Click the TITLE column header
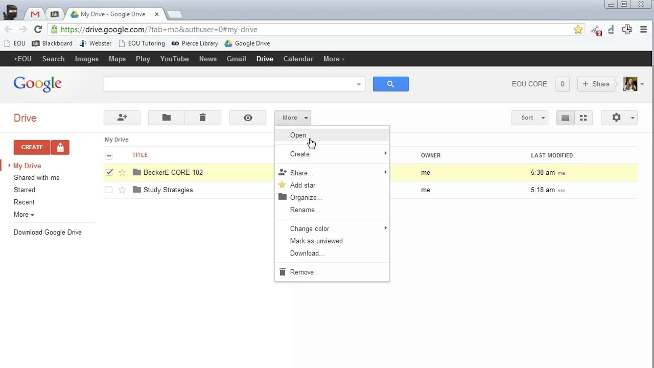Image resolution: width=654 pixels, height=368 pixels. 140,155
